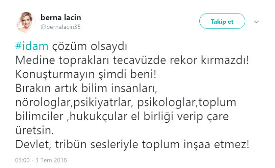Select the 3 Tem 2018 date text
This screenshot has height=168, width=275.
tap(51, 160)
